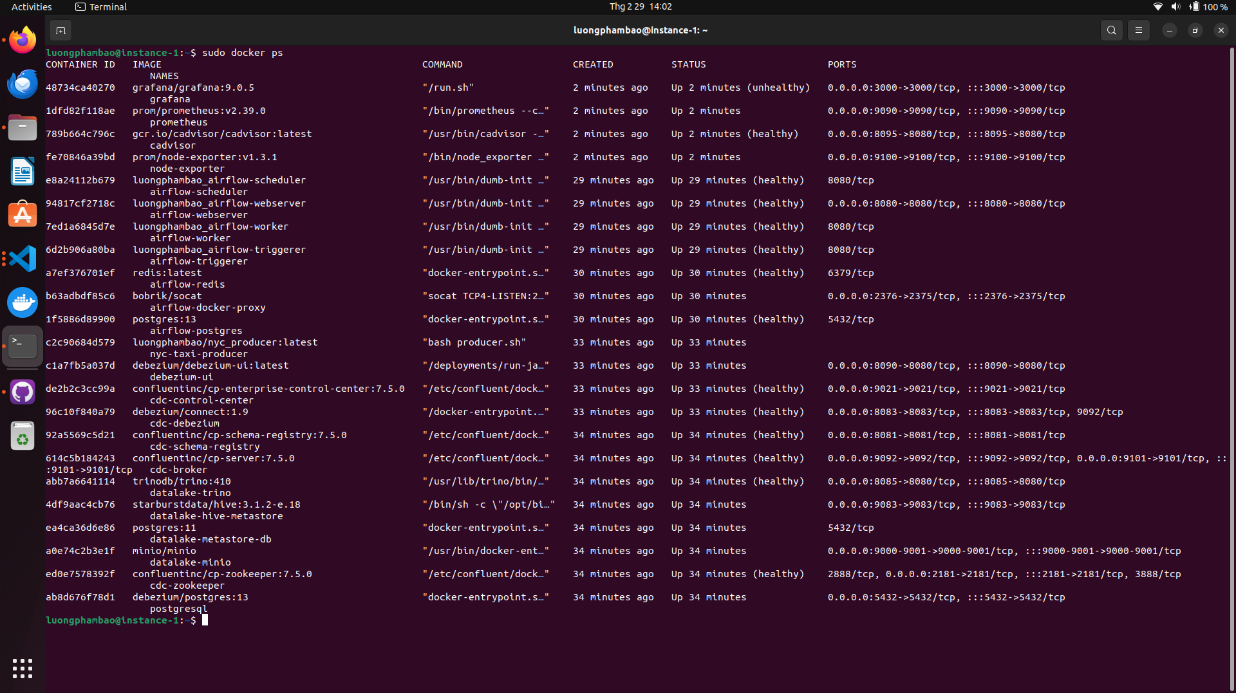Open the Trash in the dock

click(23, 436)
